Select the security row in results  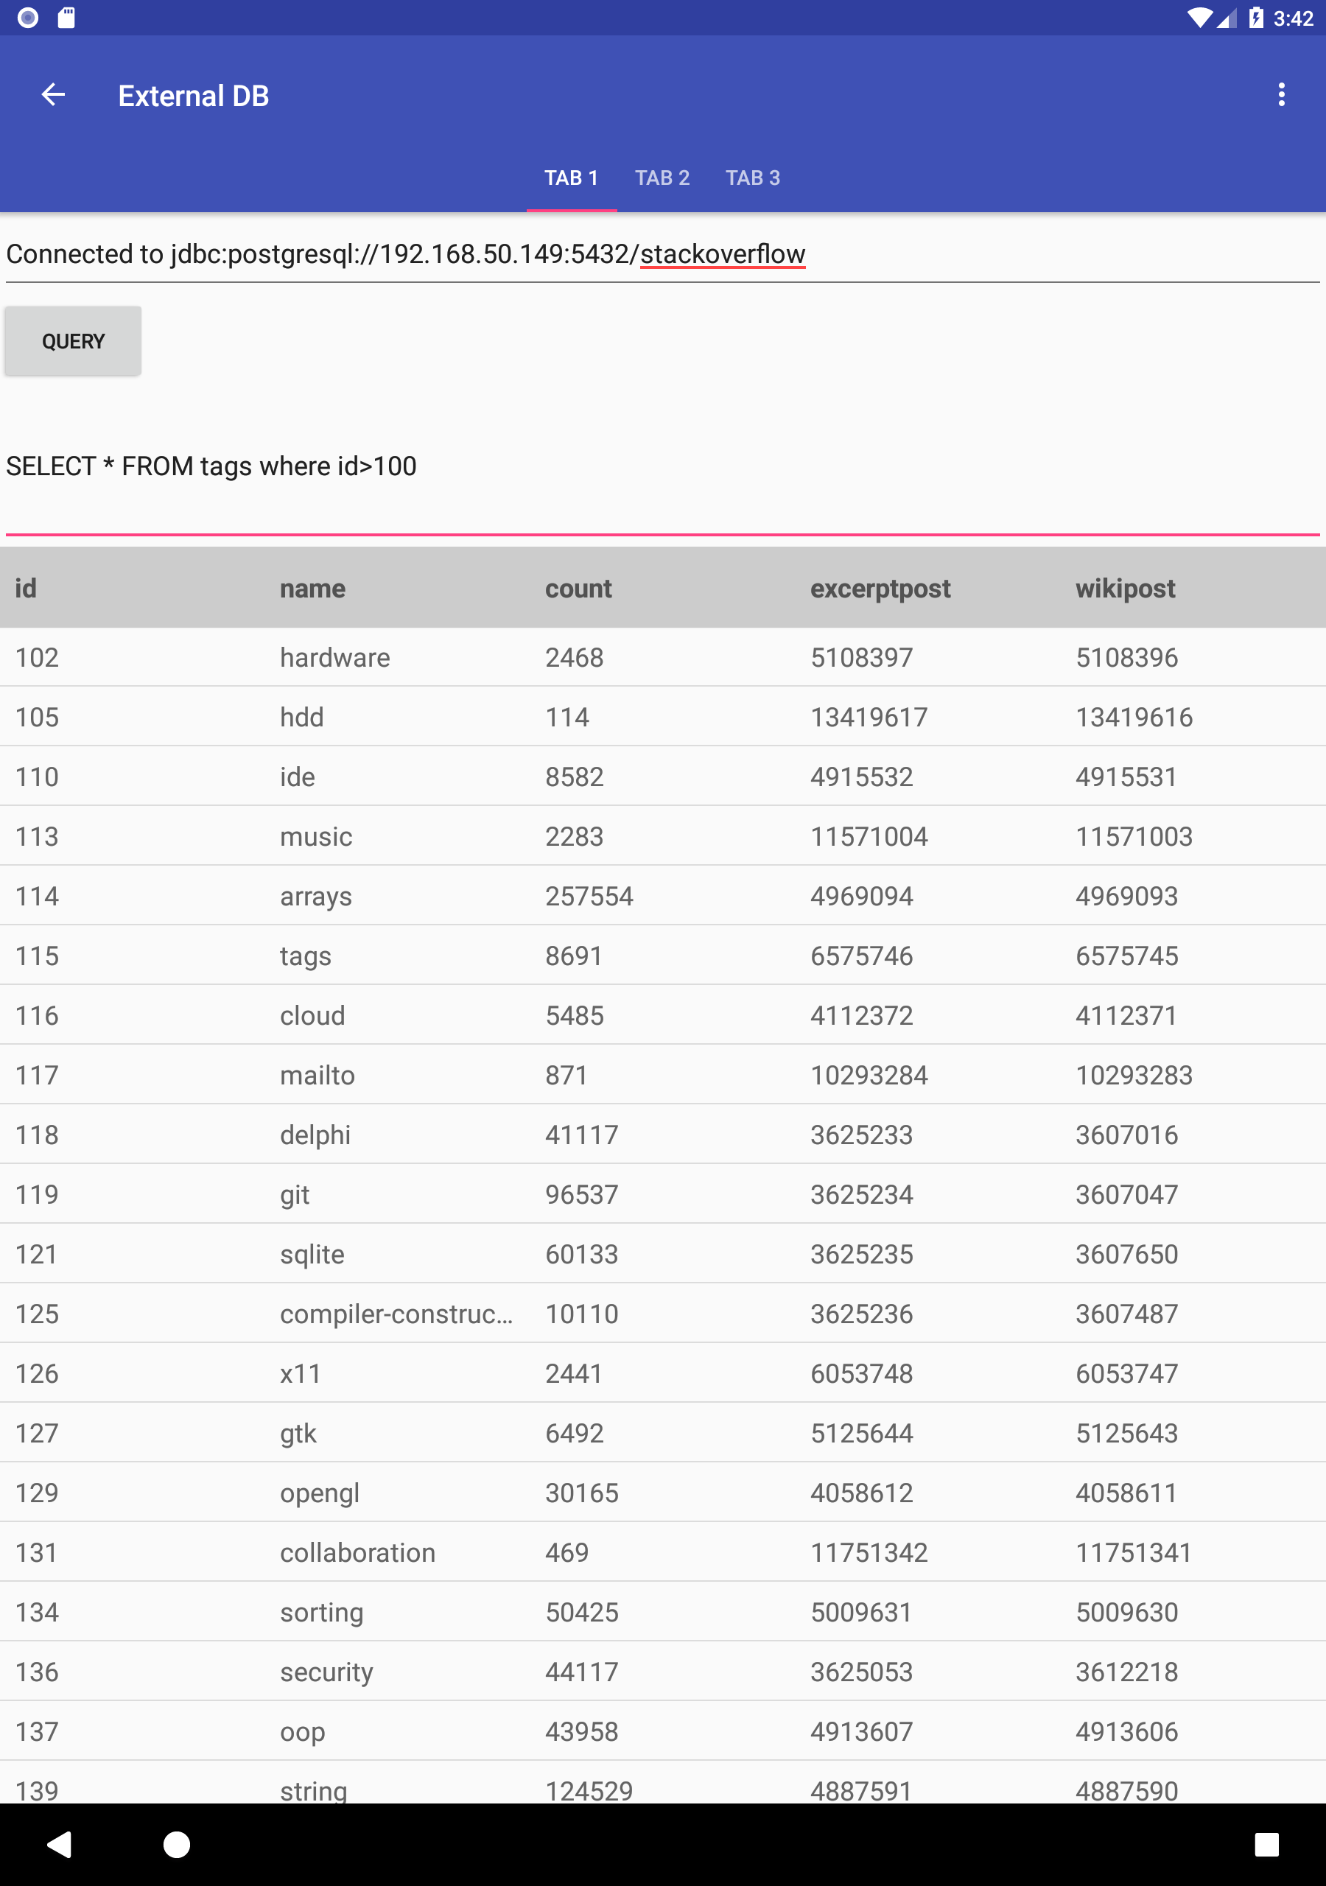tap(575, 1672)
